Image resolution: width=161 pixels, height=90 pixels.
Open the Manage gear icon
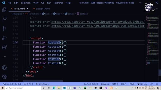[x=4, y=77]
